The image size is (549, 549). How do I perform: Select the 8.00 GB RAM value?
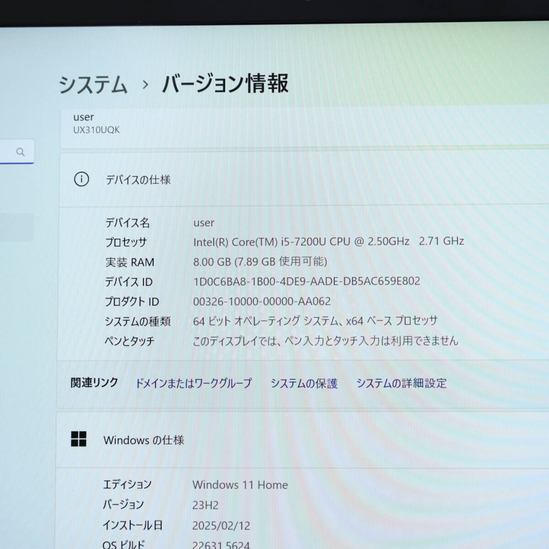tap(260, 261)
